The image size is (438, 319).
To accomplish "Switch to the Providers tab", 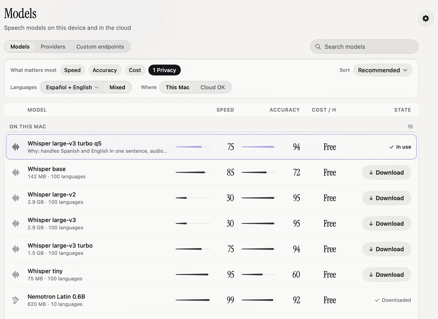I will point(53,47).
